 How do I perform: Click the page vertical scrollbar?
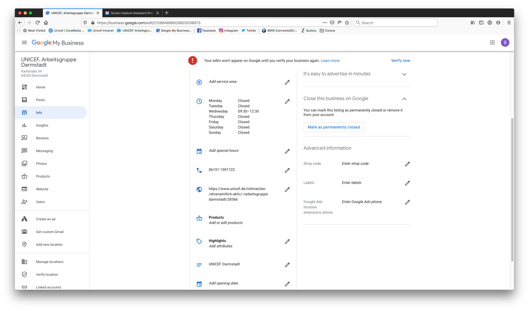tap(512, 190)
